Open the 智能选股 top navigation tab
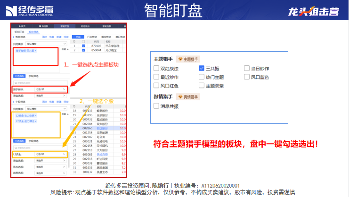This screenshot has height=197, width=349. [106, 26]
